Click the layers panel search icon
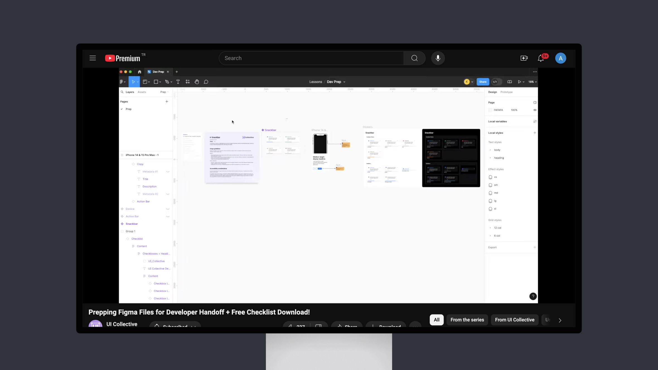Viewport: 658px width, 370px height. tap(122, 92)
